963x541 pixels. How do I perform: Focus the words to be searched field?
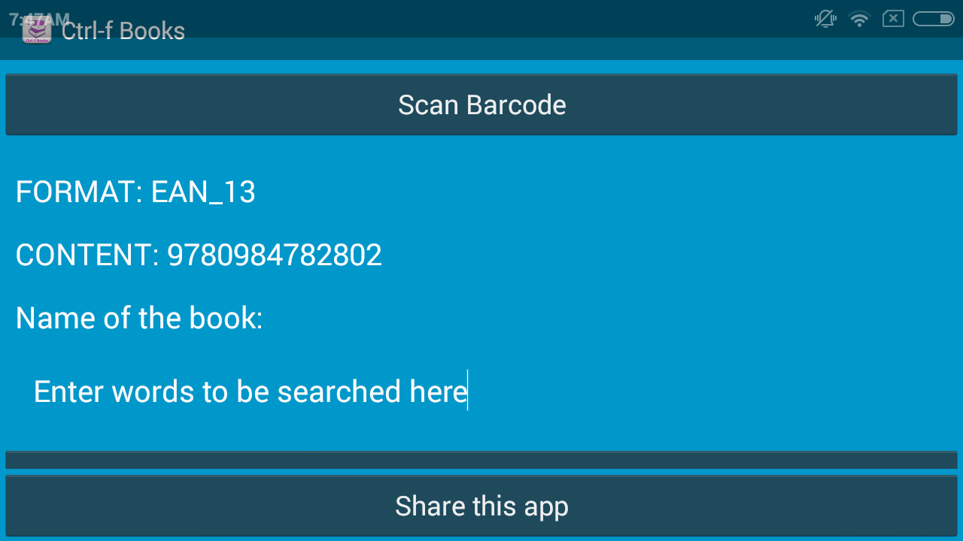click(x=481, y=391)
